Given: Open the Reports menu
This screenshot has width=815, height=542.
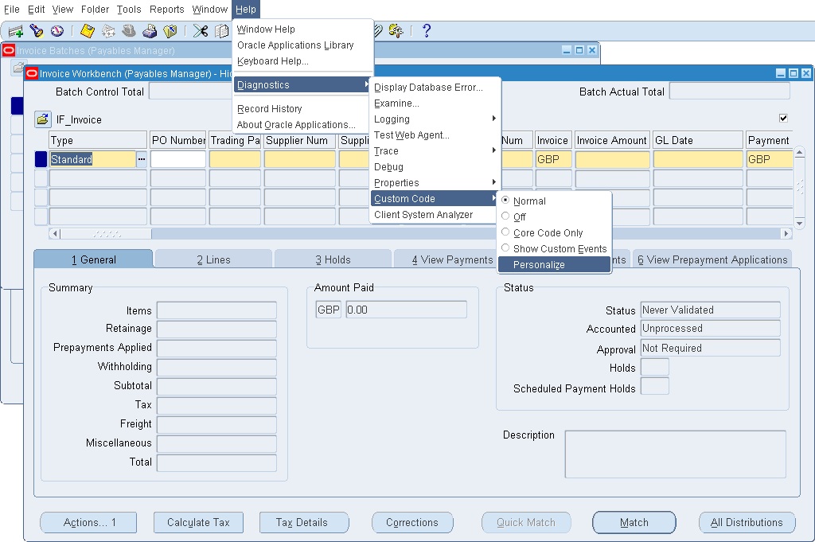Looking at the screenshot, I should coord(167,10).
